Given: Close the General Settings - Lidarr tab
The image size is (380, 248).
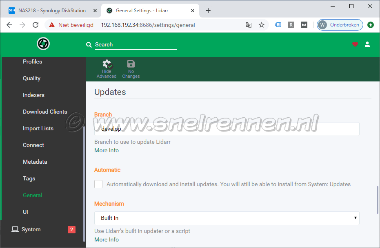Looking at the screenshot, I should point(192,11).
